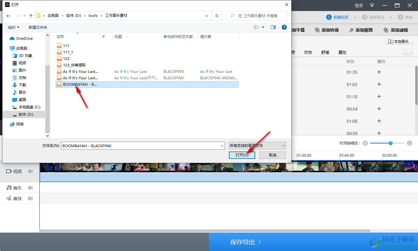The width and height of the screenshot is (418, 251).
Task: Open editor main menu dropdown icon
Action: pos(372,6)
